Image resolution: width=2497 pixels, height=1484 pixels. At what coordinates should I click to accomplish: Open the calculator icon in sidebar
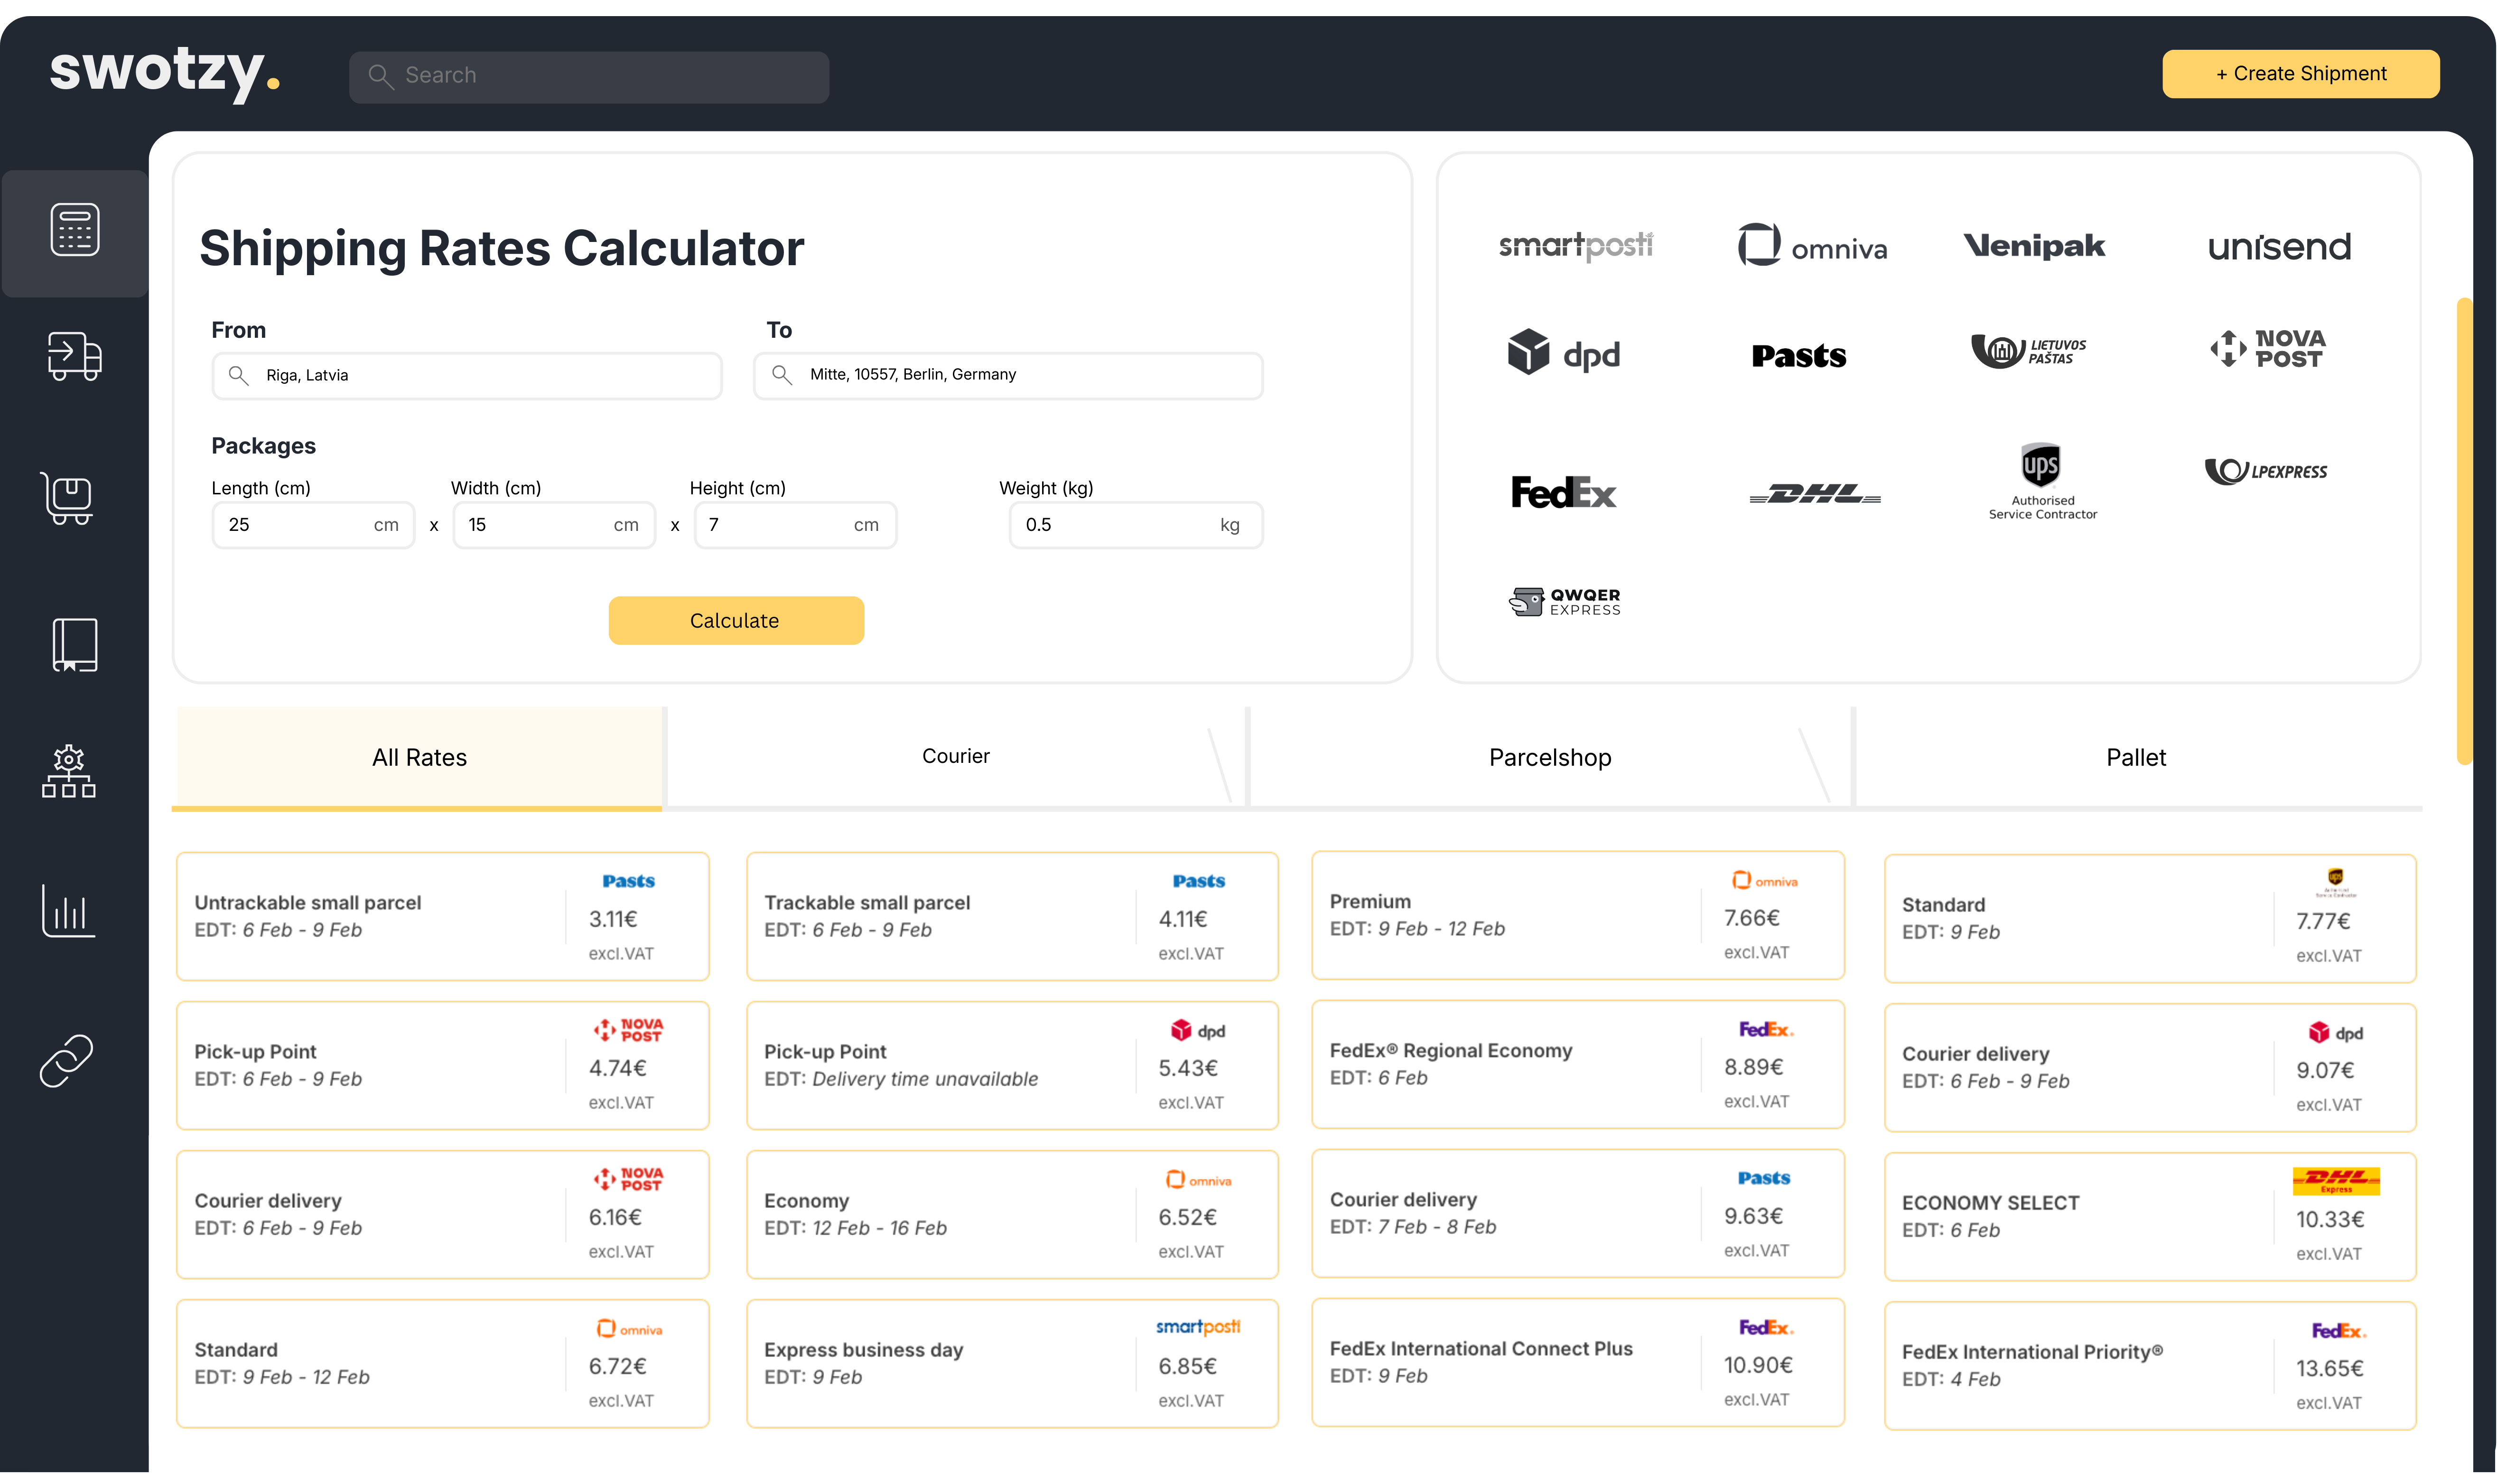point(75,230)
